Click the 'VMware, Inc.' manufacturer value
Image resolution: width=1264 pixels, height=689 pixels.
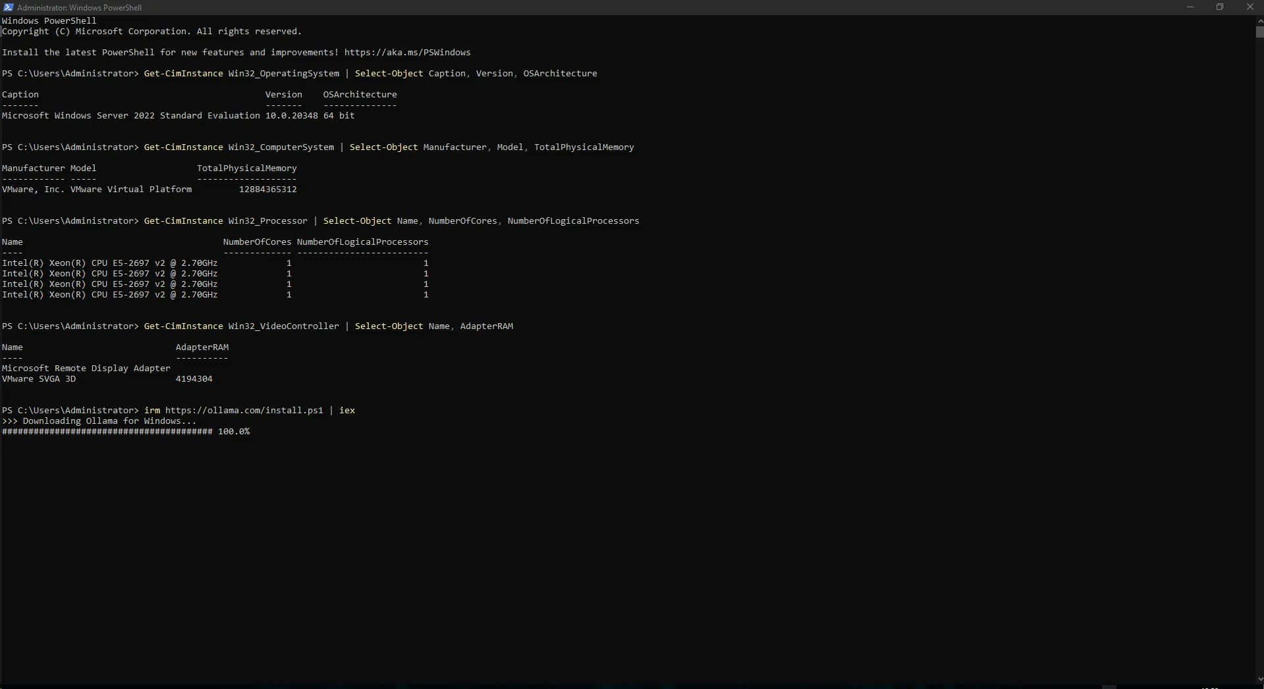tap(33, 190)
